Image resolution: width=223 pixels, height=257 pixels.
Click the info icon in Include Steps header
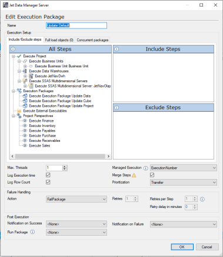tap(117, 49)
